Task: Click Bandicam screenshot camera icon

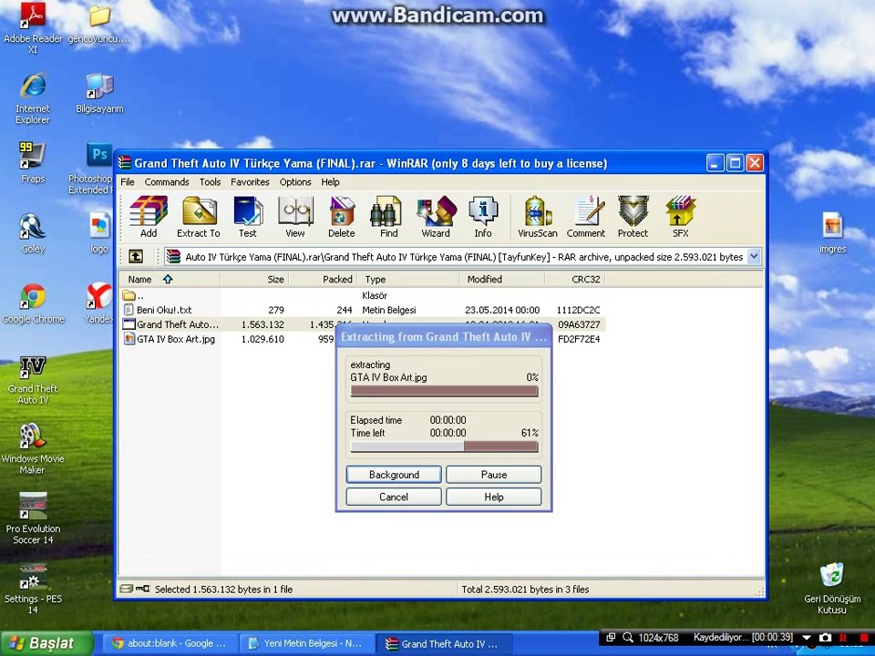Action: tap(826, 637)
